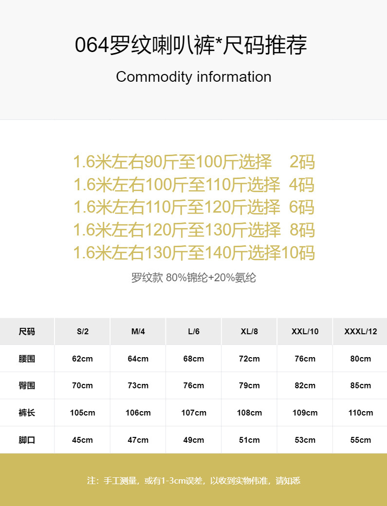Click the 裤长 row label
387x506 pixels.
pos(27,413)
